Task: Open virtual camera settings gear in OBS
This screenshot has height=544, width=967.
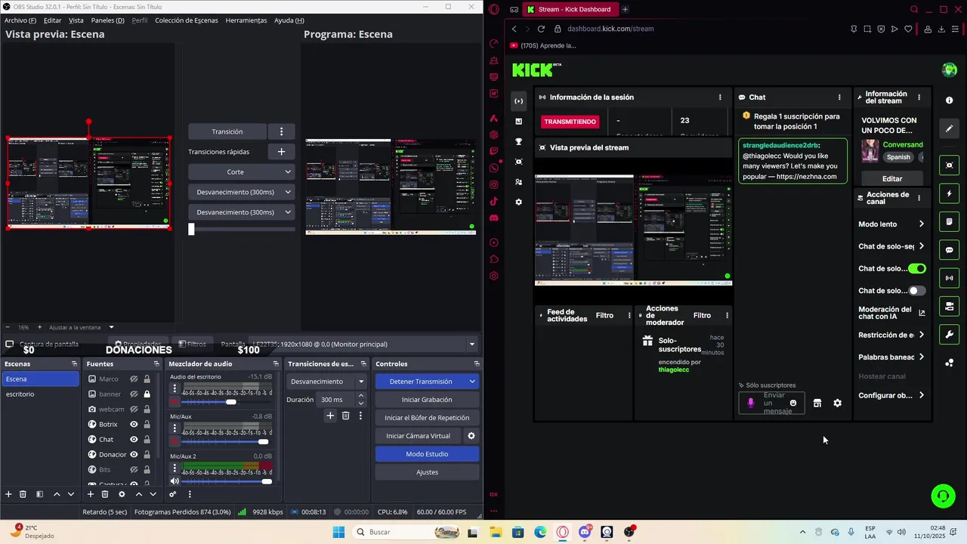Action: click(x=471, y=436)
